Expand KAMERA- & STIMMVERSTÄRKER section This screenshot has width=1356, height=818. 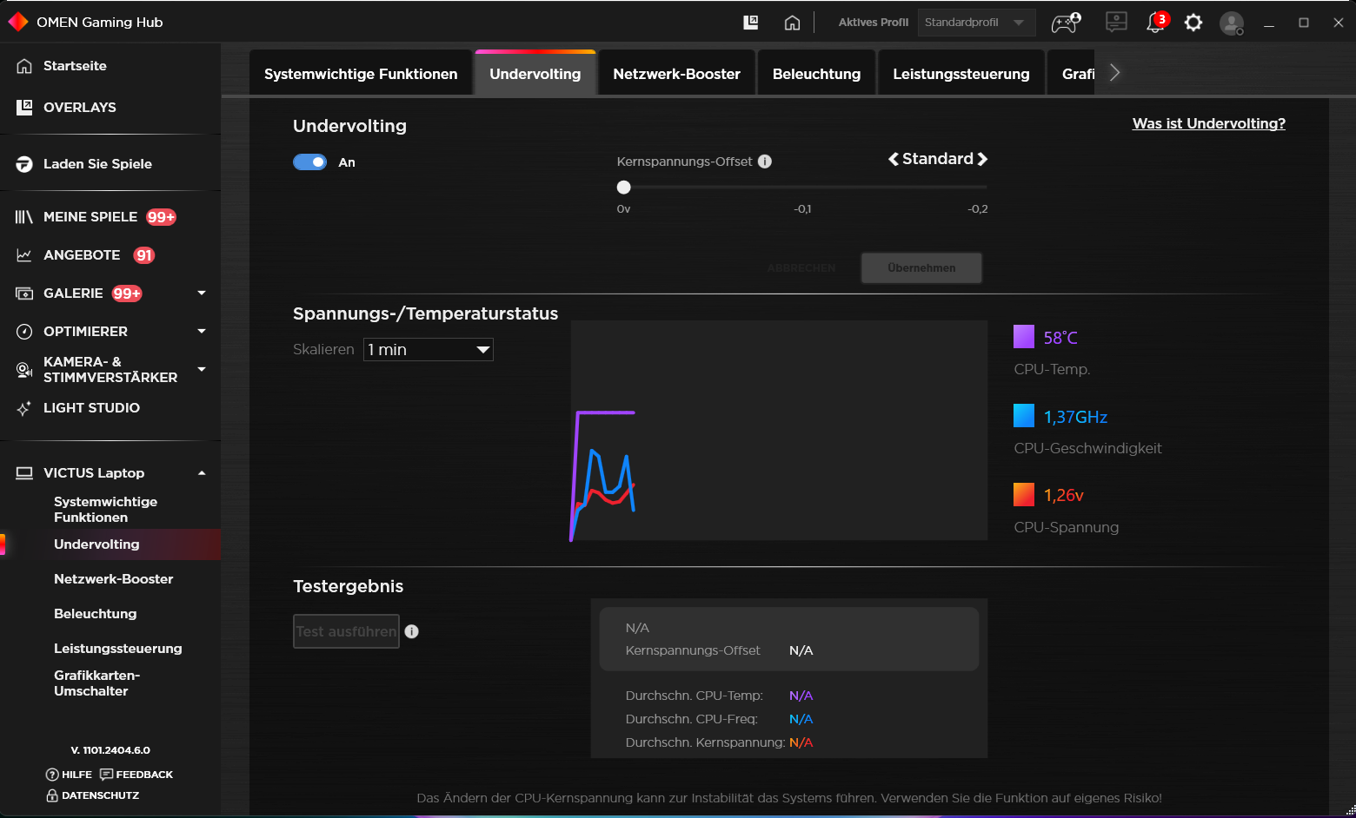click(x=202, y=369)
